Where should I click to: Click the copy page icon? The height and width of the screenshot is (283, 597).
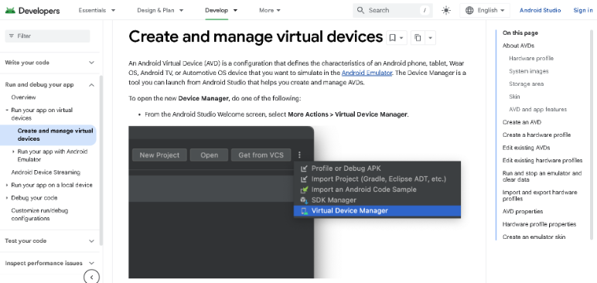[418, 38]
